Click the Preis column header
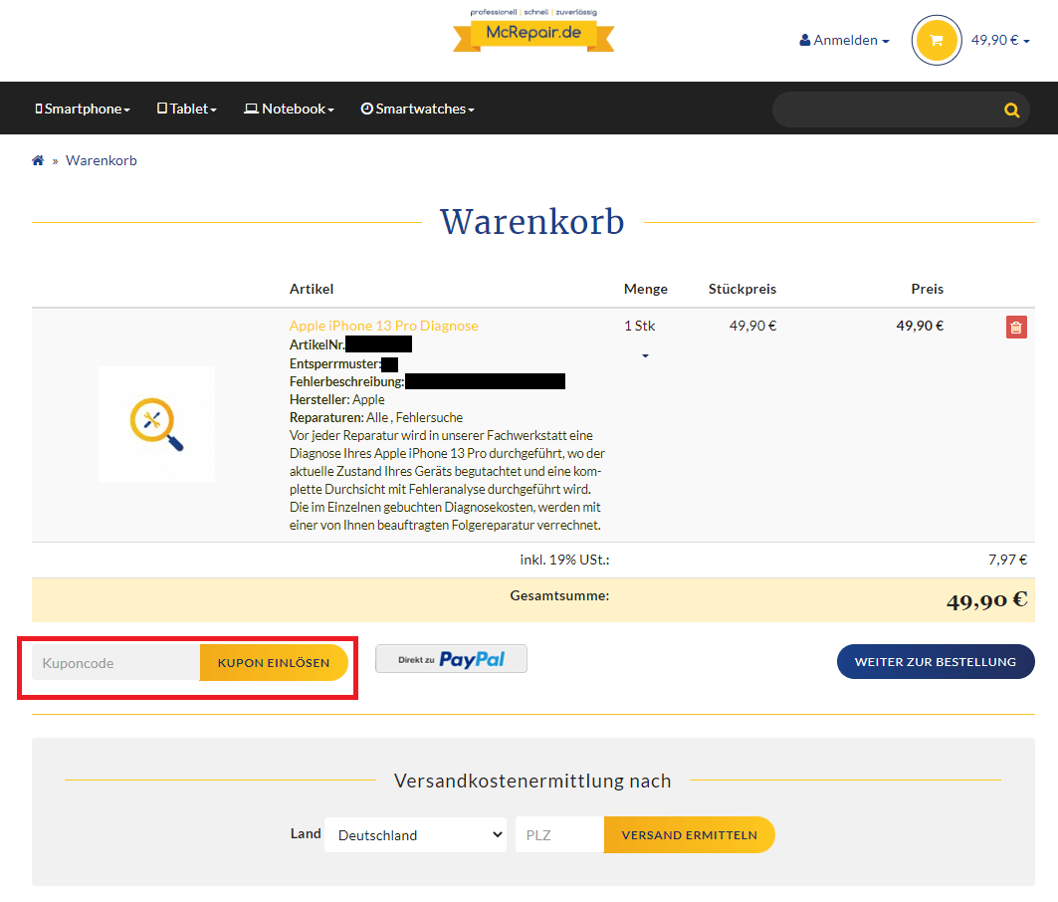1058x902 pixels. [x=927, y=289]
